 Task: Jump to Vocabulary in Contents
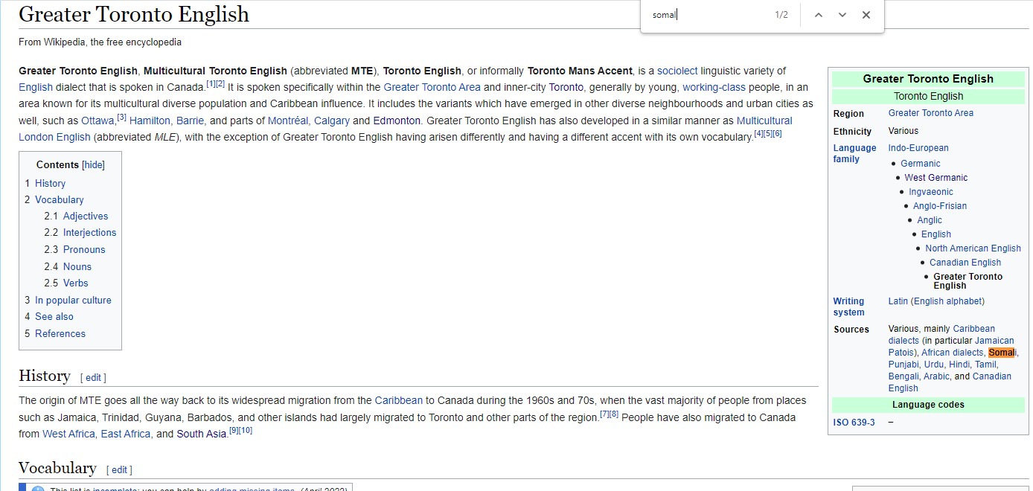point(60,199)
